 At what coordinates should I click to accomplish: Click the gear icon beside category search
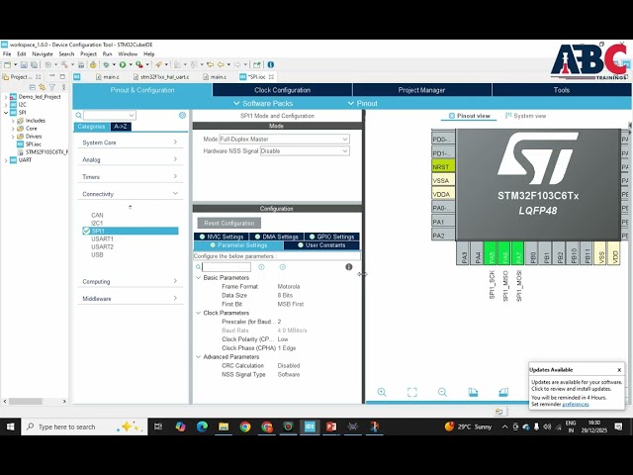point(182,116)
